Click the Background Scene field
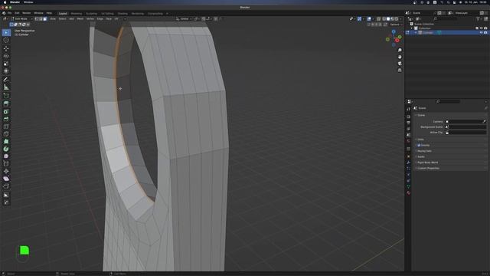 [x=465, y=127]
